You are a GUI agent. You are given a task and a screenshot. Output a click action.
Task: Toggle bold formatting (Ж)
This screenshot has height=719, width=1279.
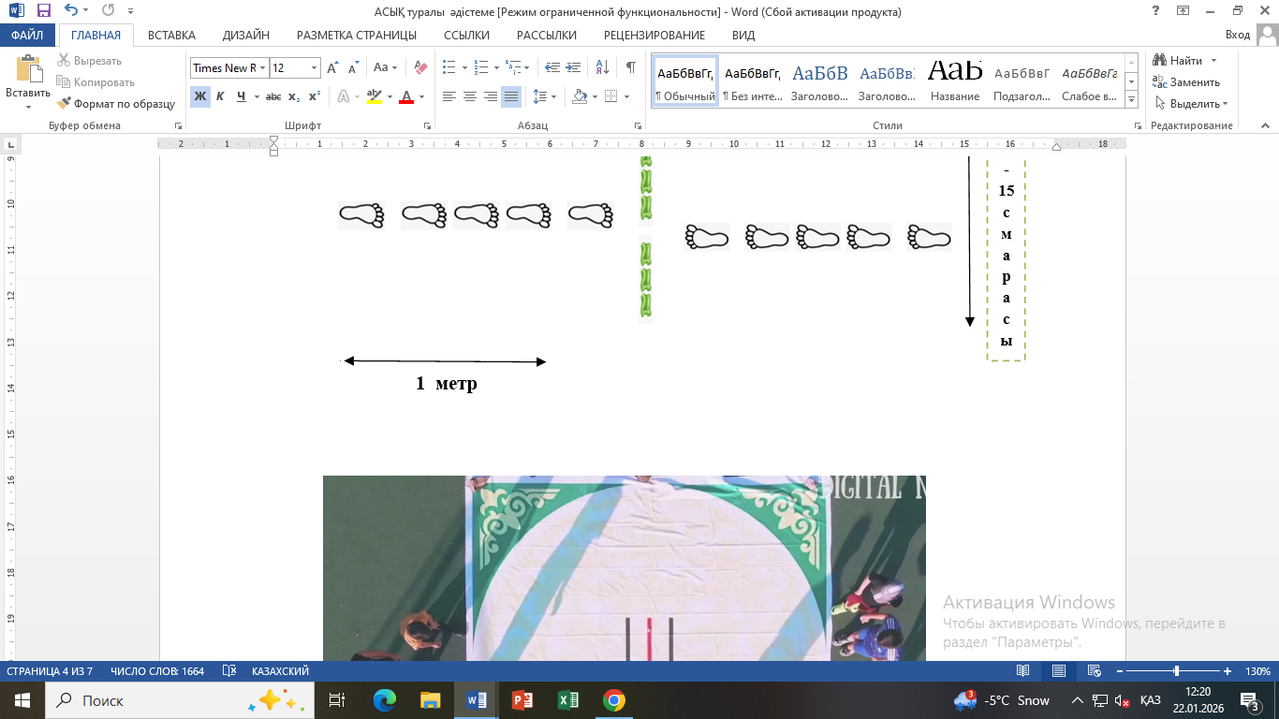[200, 96]
